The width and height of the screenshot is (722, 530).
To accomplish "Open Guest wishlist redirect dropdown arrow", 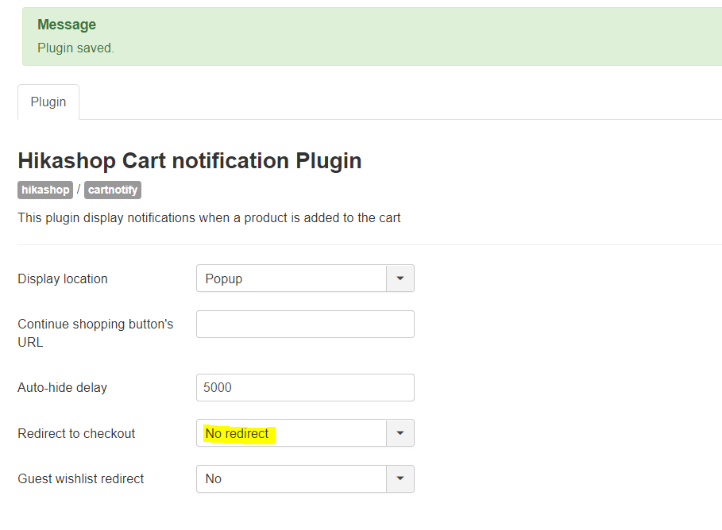I will click(x=400, y=478).
